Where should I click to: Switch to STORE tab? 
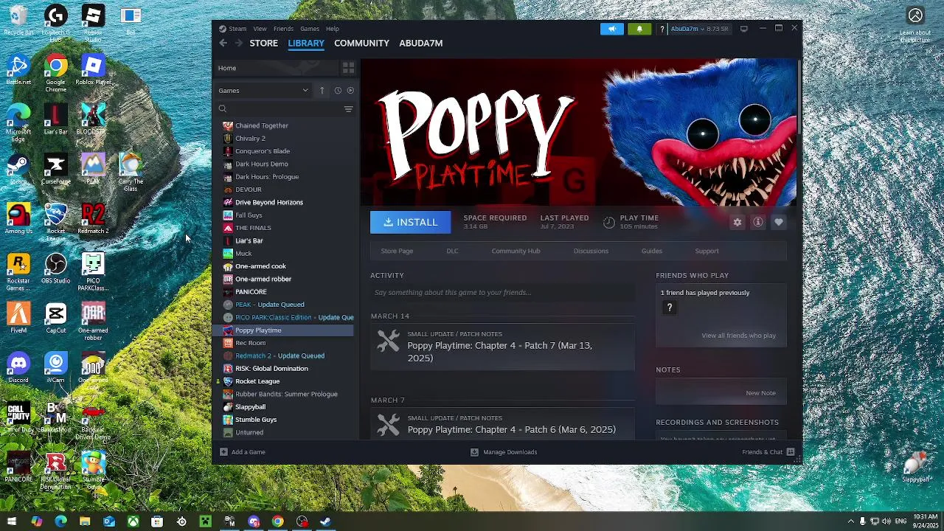[263, 43]
